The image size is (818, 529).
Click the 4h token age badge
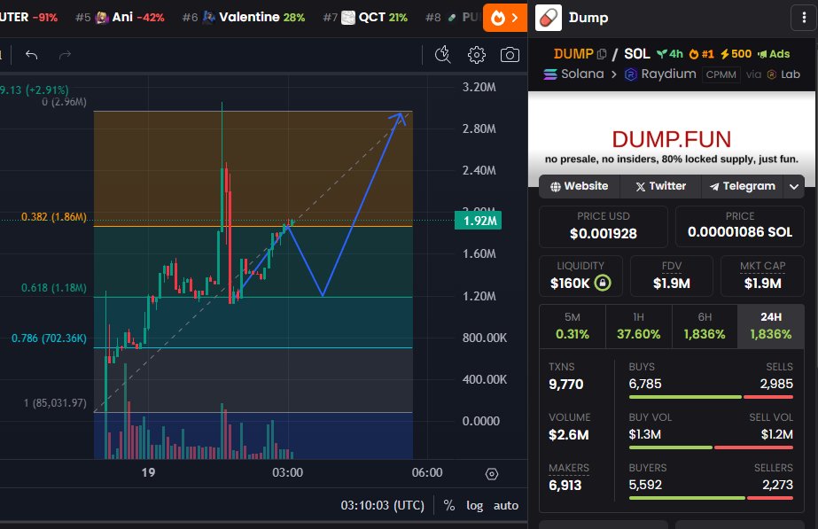click(x=669, y=54)
